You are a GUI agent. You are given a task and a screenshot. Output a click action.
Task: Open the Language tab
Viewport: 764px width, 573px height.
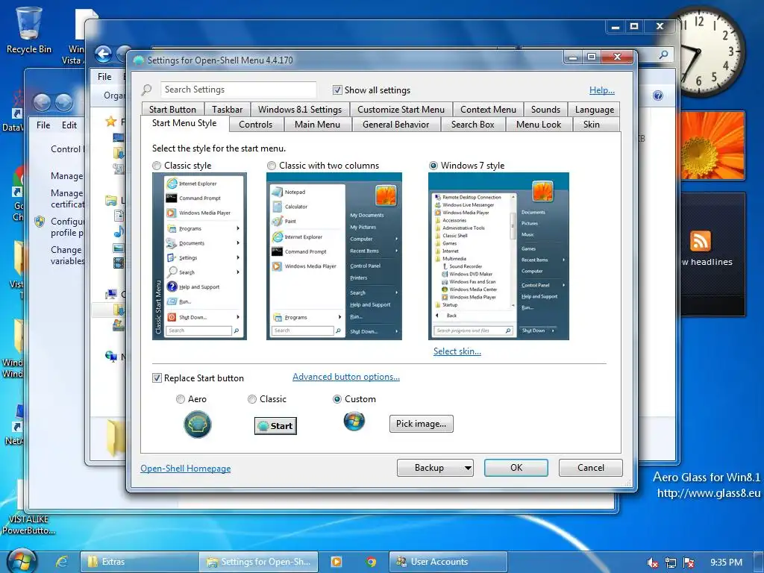594,109
